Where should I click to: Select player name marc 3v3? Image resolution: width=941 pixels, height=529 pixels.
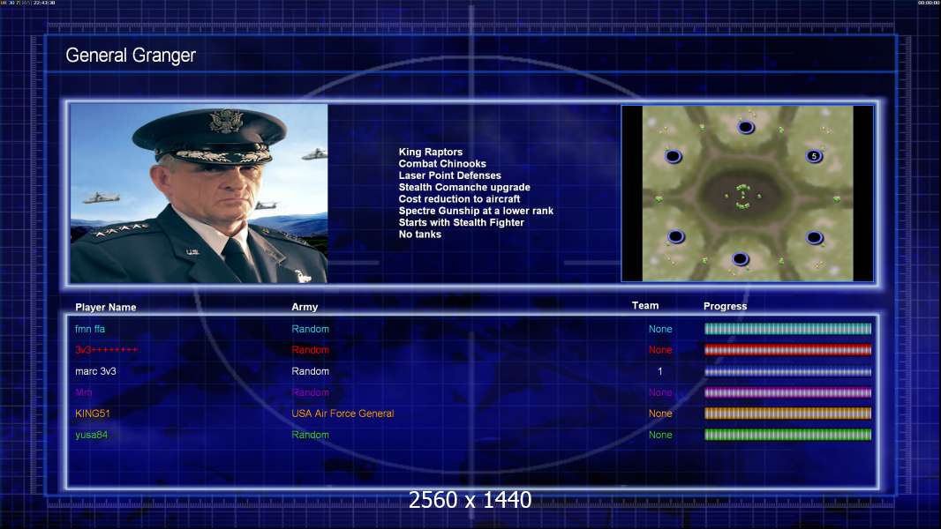click(x=95, y=371)
